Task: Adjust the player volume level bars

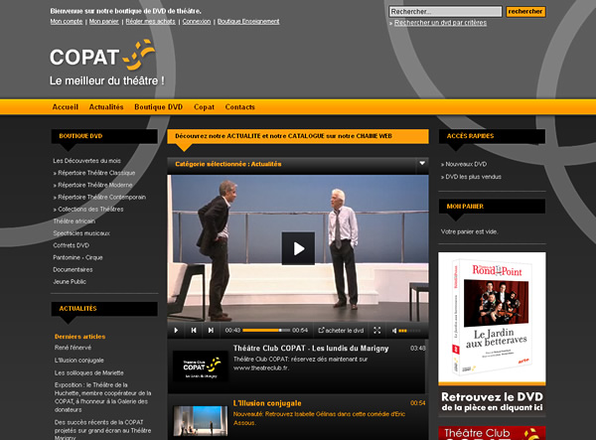Action: point(409,331)
